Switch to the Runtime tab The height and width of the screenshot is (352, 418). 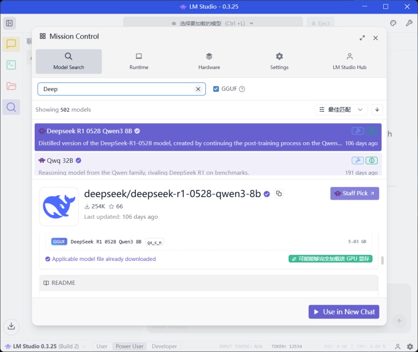[139, 61]
